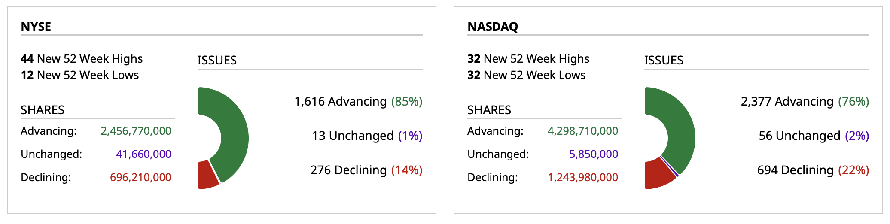Click NASDAQ 694 Declining issues label
The image size is (890, 224).
coord(813,170)
